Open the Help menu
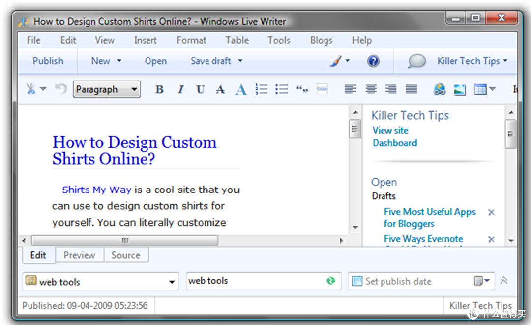Viewport: 531px width, 325px height. (362, 41)
